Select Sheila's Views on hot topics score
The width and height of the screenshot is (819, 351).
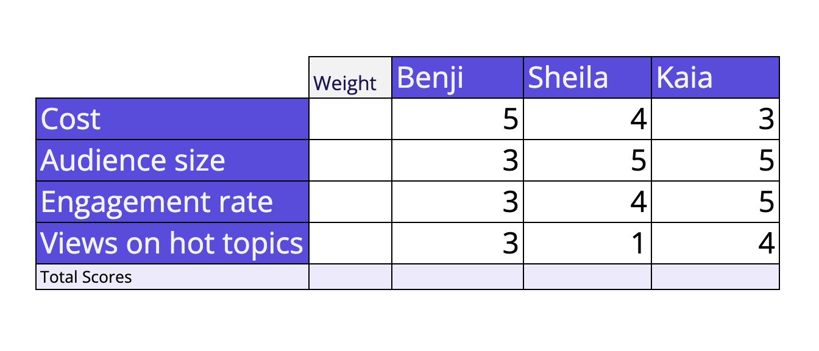click(587, 243)
